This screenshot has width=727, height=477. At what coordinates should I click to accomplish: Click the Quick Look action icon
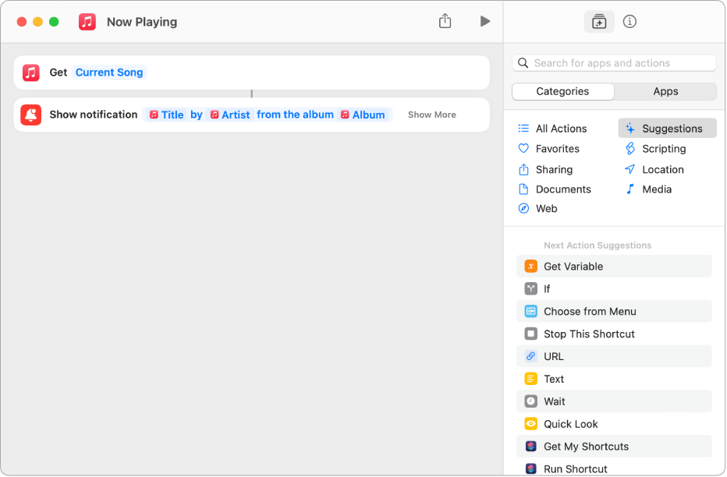tap(530, 424)
